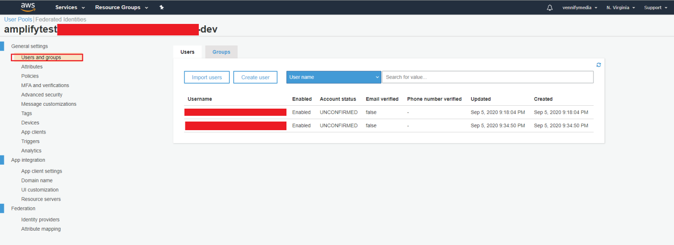Select the Users tab
The width and height of the screenshot is (674, 245).
(x=187, y=52)
